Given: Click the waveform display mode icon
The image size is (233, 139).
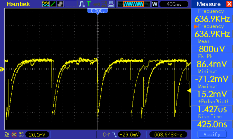Looking at the screenshot, I should pyautogui.click(x=45, y=4).
